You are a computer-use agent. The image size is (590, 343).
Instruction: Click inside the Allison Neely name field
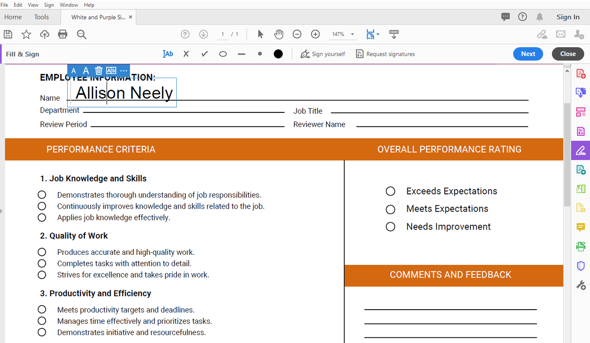123,92
